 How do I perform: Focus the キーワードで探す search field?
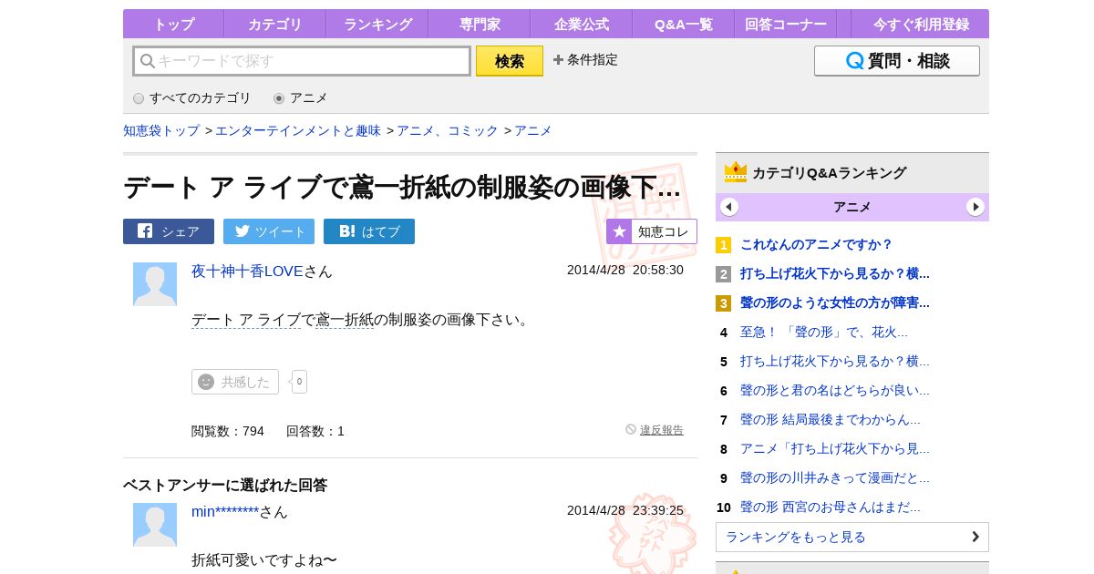click(x=302, y=61)
